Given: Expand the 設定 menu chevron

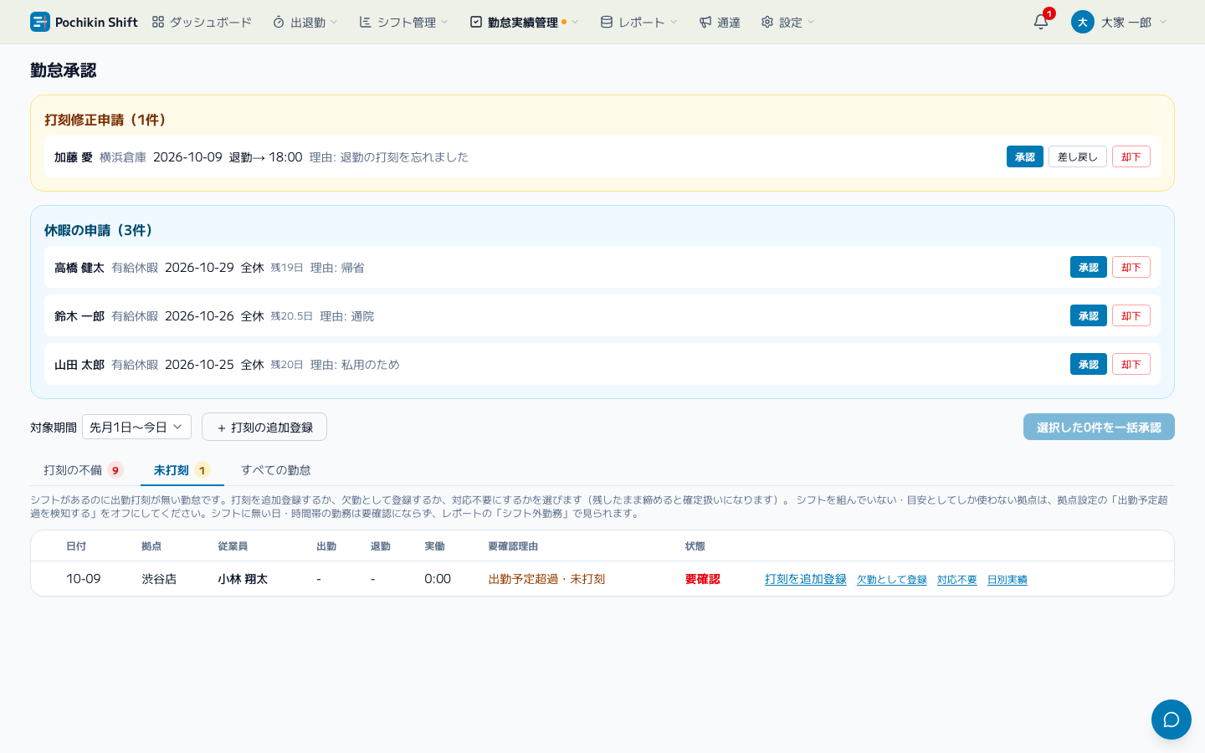Looking at the screenshot, I should (811, 22).
